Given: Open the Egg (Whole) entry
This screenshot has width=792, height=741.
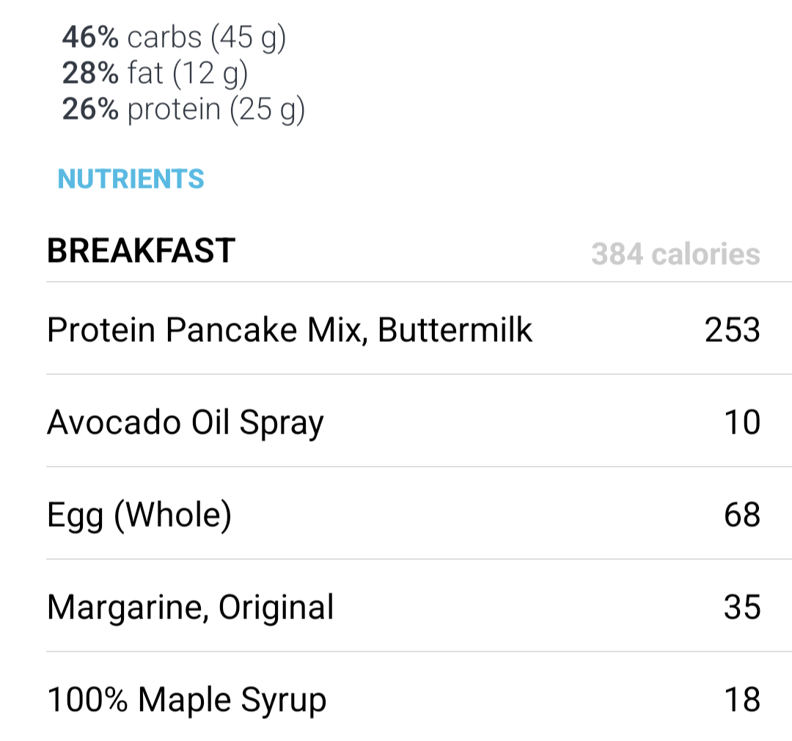Looking at the screenshot, I should pos(419,514).
